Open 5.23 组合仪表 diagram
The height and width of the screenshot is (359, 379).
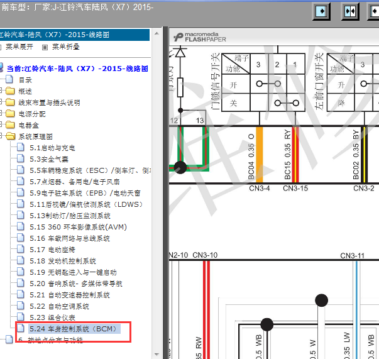(52, 318)
